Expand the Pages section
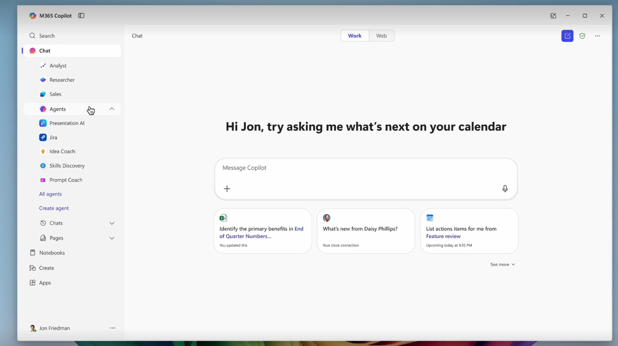The image size is (618, 346). click(112, 238)
